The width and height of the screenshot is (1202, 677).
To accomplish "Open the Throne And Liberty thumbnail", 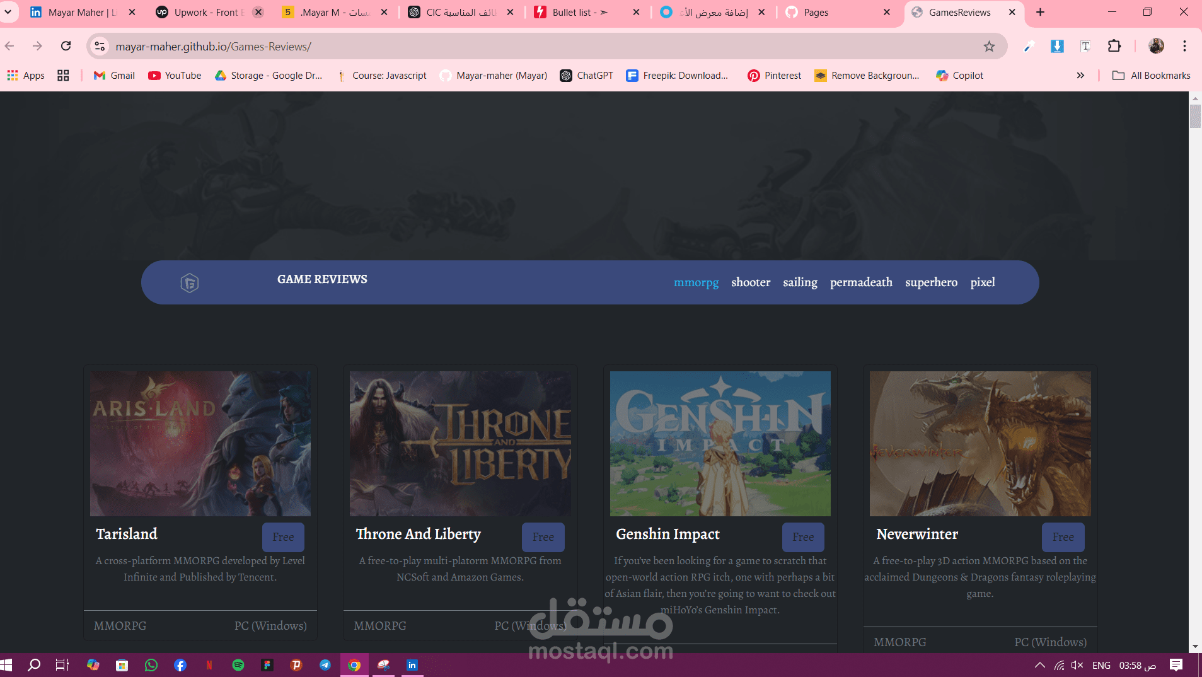I will (460, 444).
